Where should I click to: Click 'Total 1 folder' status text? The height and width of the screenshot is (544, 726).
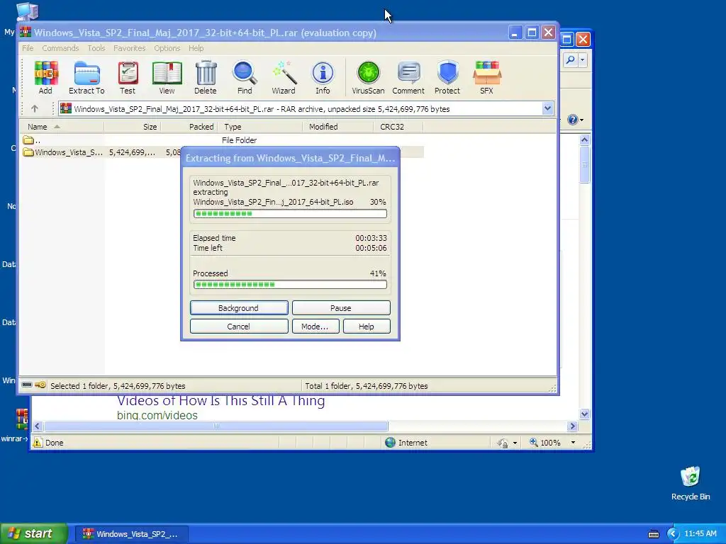tap(367, 386)
